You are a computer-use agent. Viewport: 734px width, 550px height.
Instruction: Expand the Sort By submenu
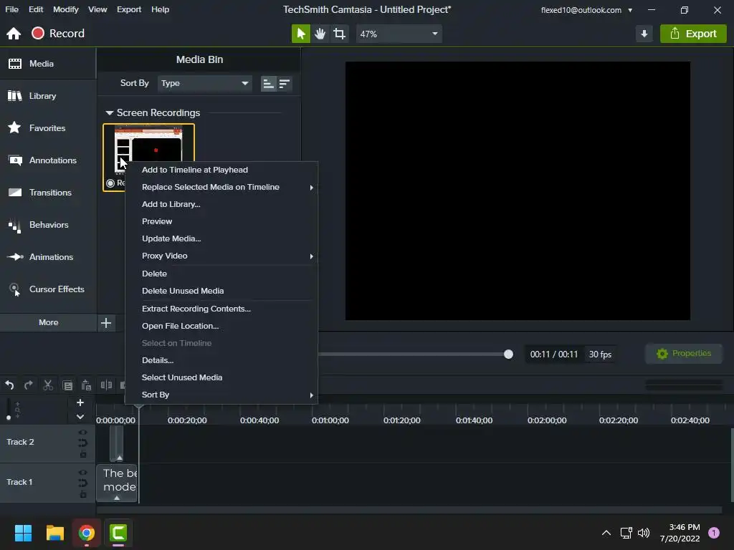(x=221, y=395)
